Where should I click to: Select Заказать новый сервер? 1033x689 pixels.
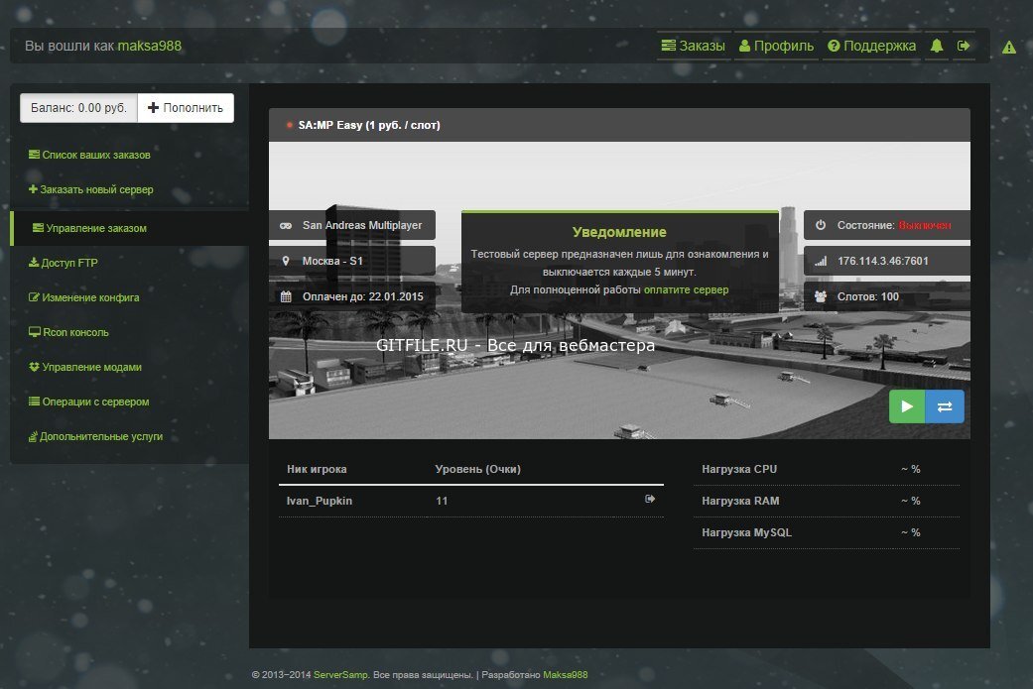coord(91,189)
